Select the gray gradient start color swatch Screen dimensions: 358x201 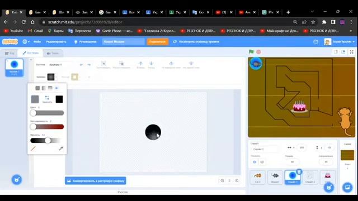click(x=35, y=99)
